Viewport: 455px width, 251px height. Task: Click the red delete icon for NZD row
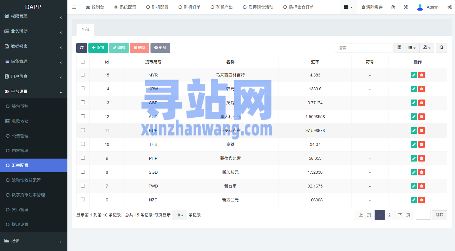click(x=422, y=200)
